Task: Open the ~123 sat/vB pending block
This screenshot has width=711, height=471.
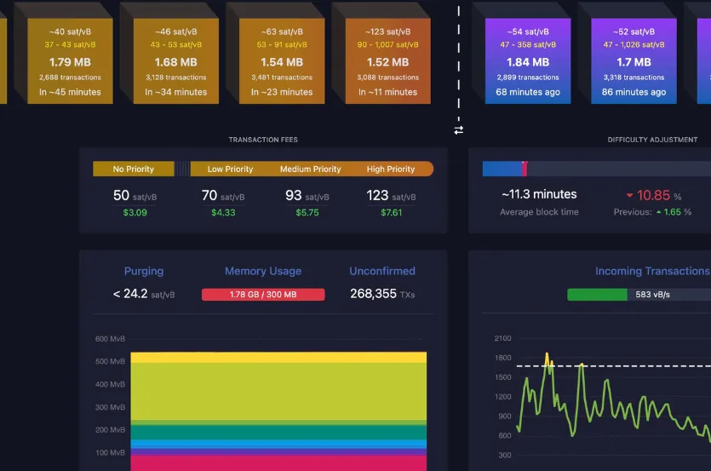Action: pos(387,60)
